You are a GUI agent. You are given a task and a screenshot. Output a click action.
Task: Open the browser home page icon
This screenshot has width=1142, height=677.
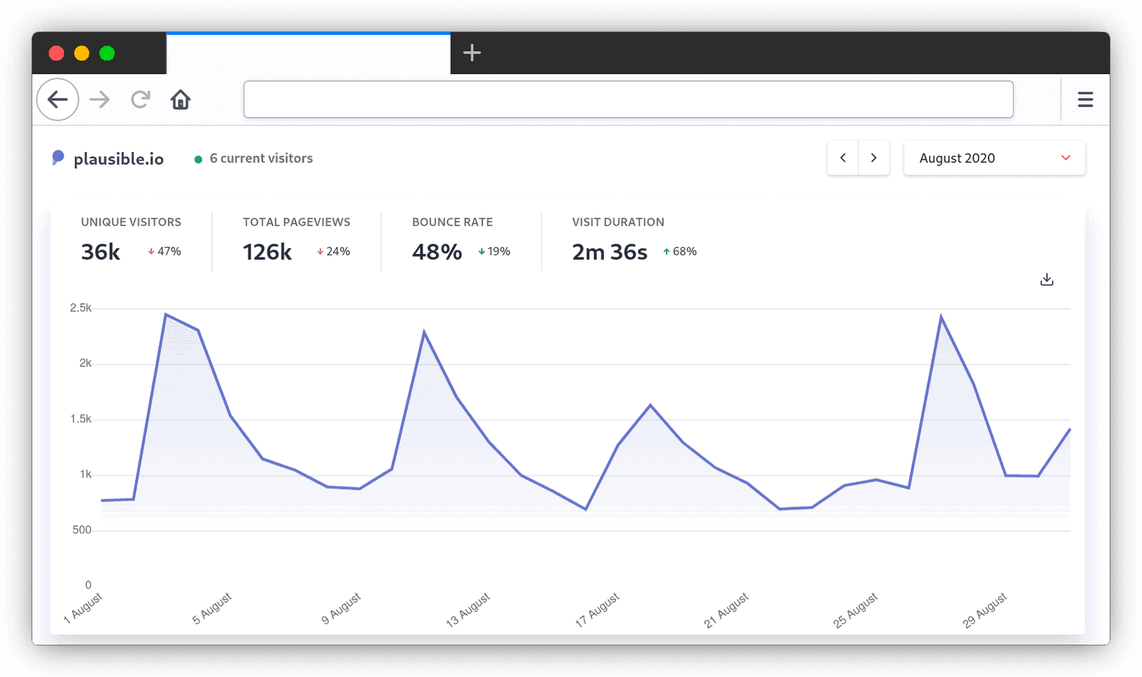(181, 100)
